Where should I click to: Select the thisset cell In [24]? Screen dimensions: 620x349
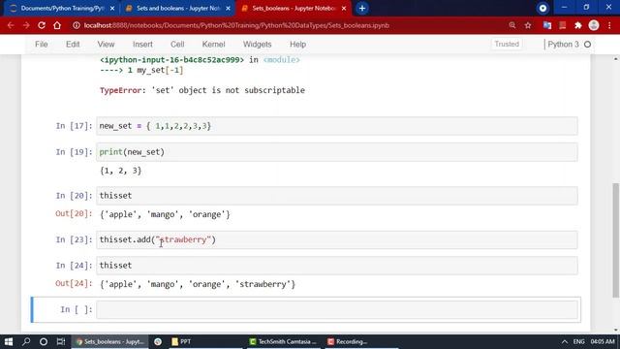pos(337,266)
